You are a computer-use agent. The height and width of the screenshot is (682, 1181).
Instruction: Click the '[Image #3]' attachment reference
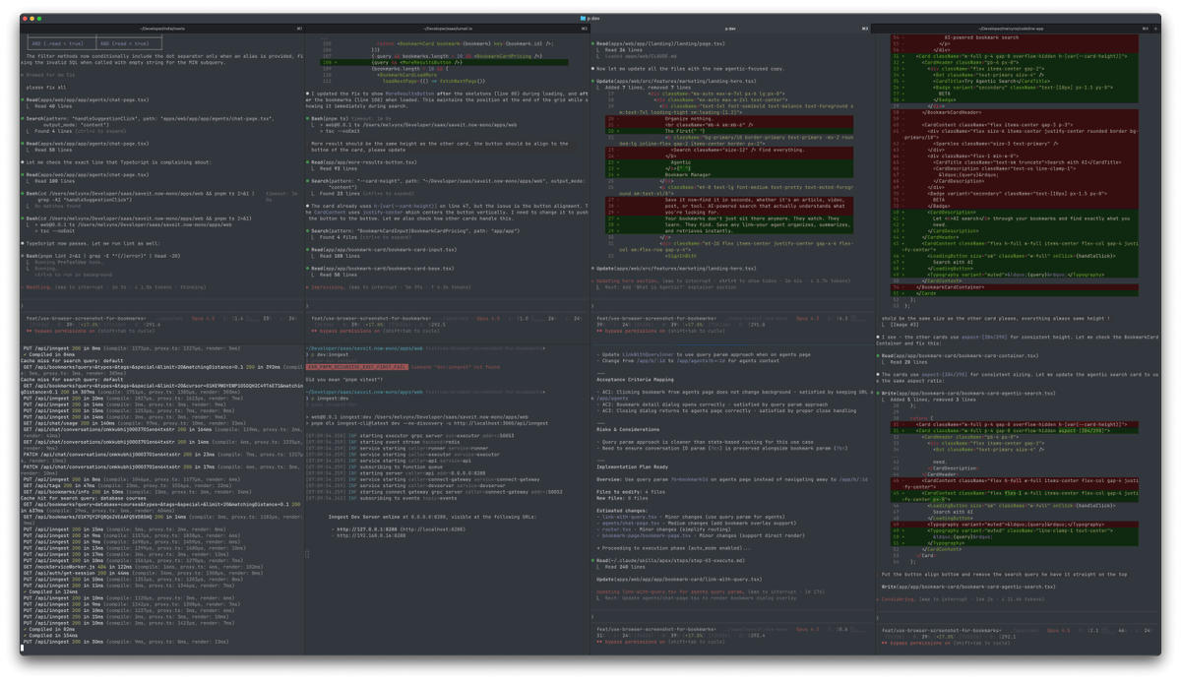[902, 324]
